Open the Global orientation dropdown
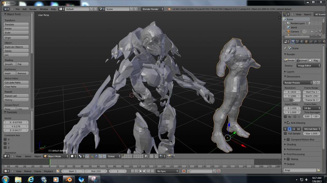 pos(114,156)
